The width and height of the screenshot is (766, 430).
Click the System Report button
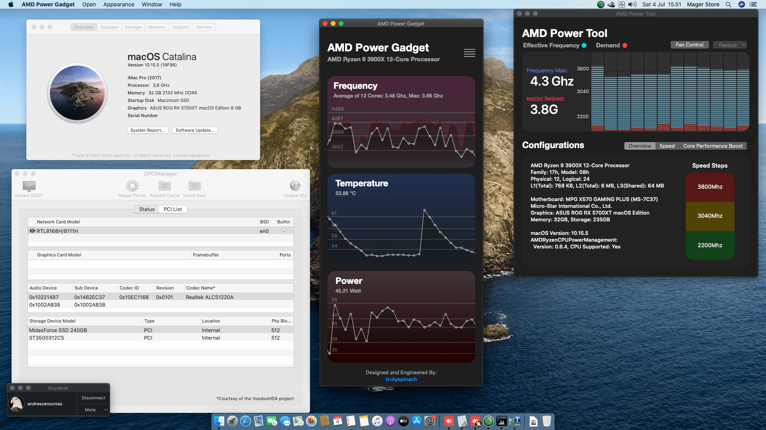click(x=148, y=130)
